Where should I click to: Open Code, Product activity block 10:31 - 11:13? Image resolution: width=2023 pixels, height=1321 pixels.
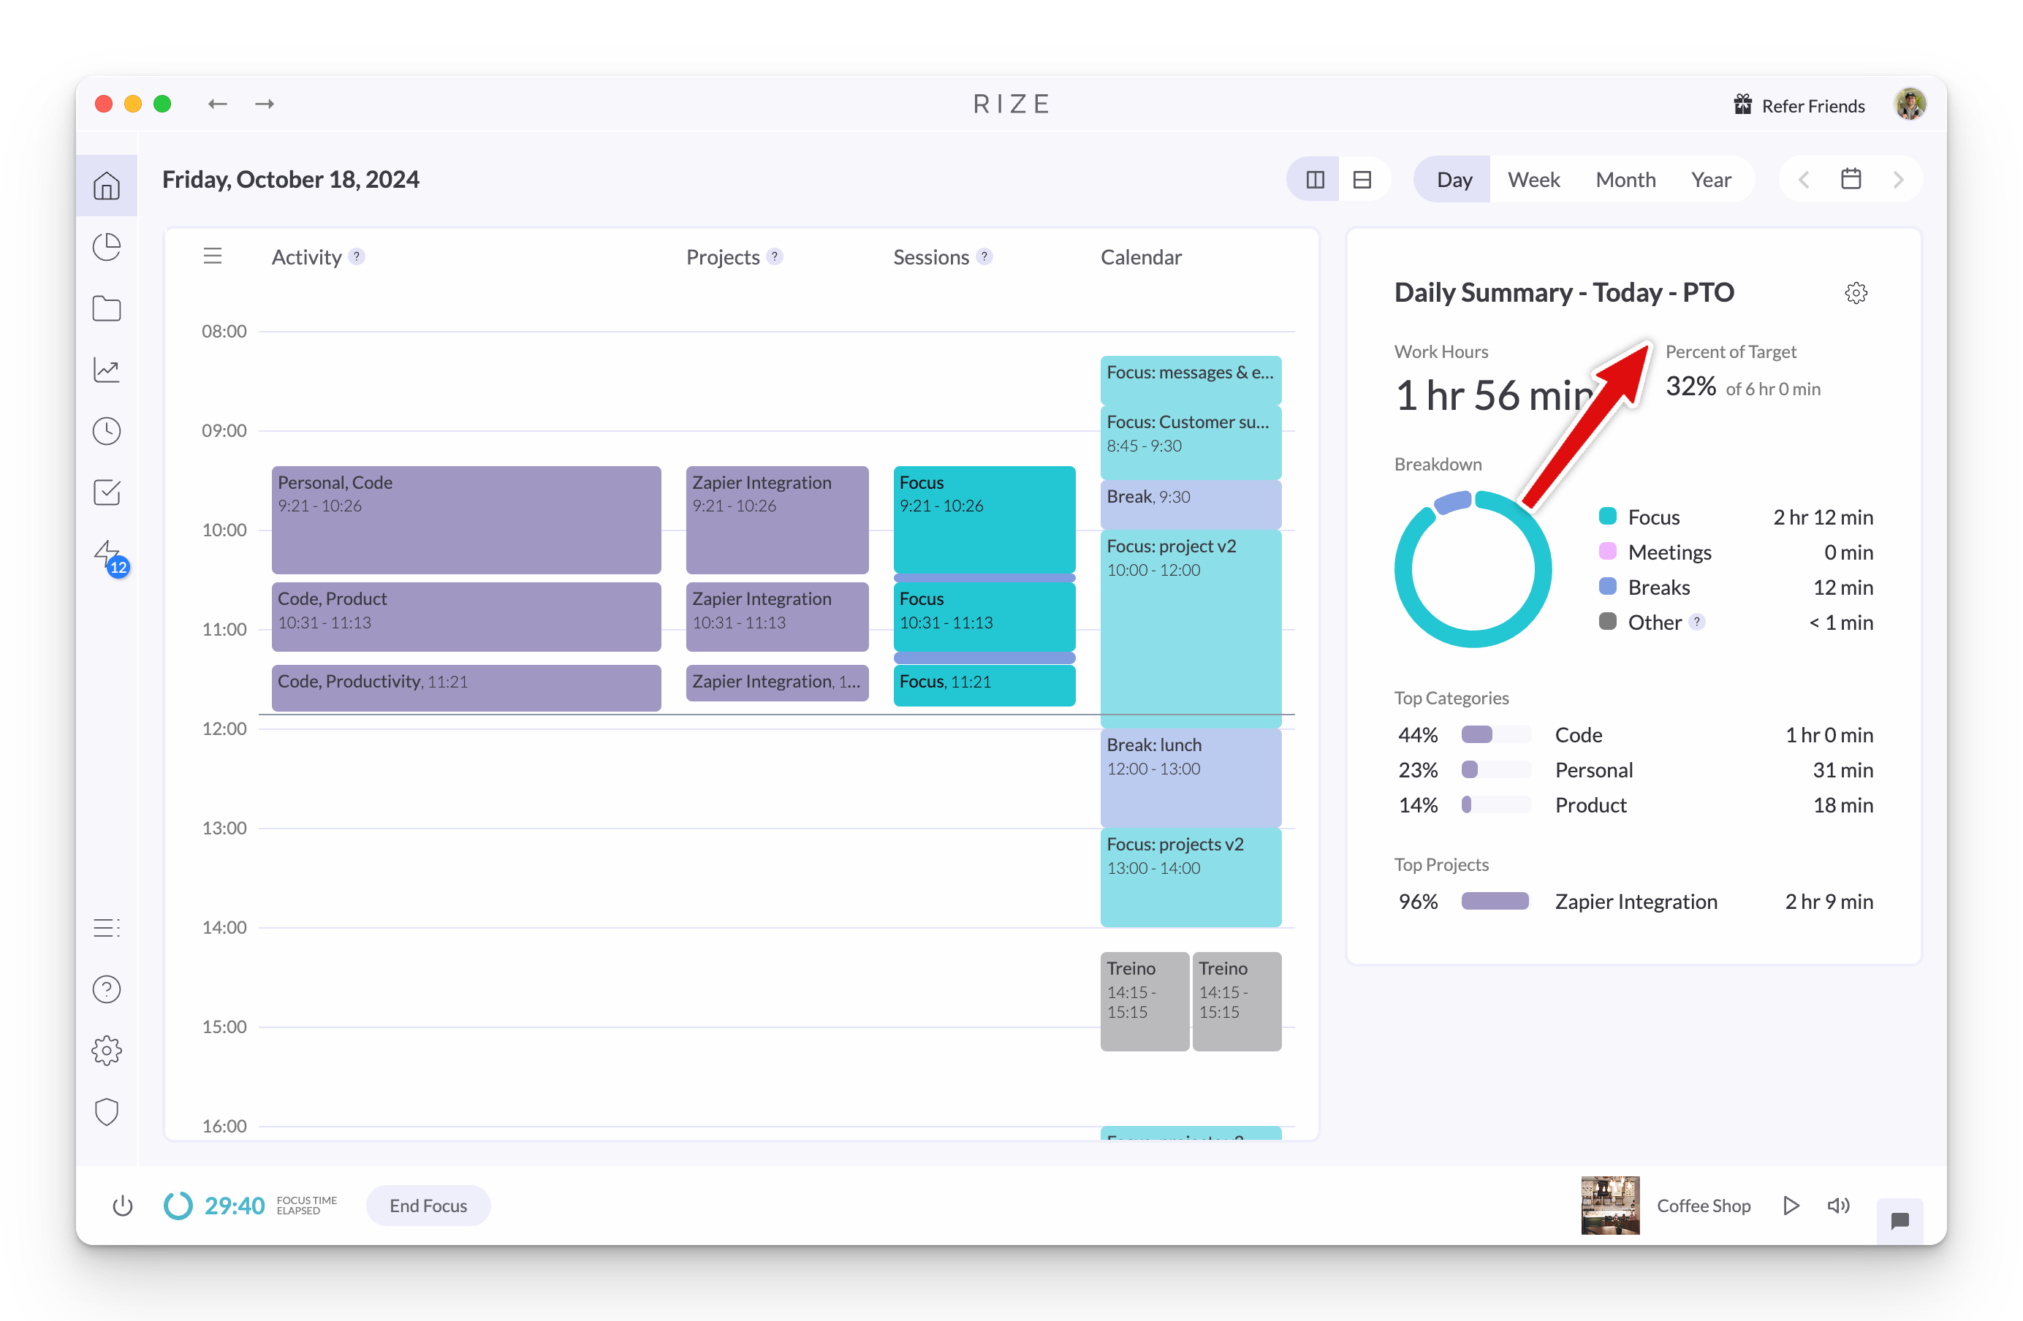point(466,617)
